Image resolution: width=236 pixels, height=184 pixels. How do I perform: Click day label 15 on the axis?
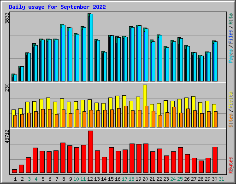111,179
